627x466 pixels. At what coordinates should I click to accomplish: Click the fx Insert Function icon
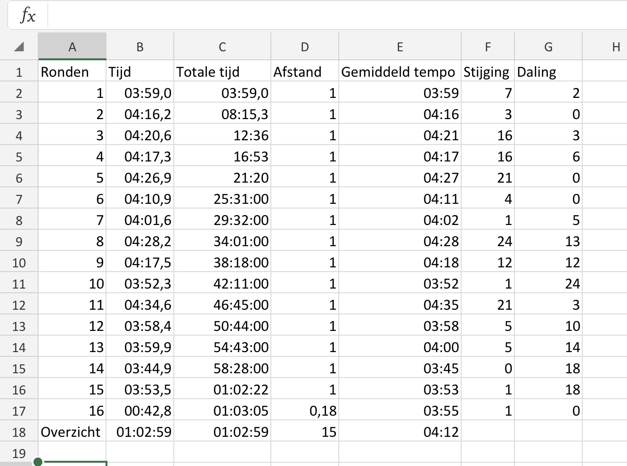(28, 16)
